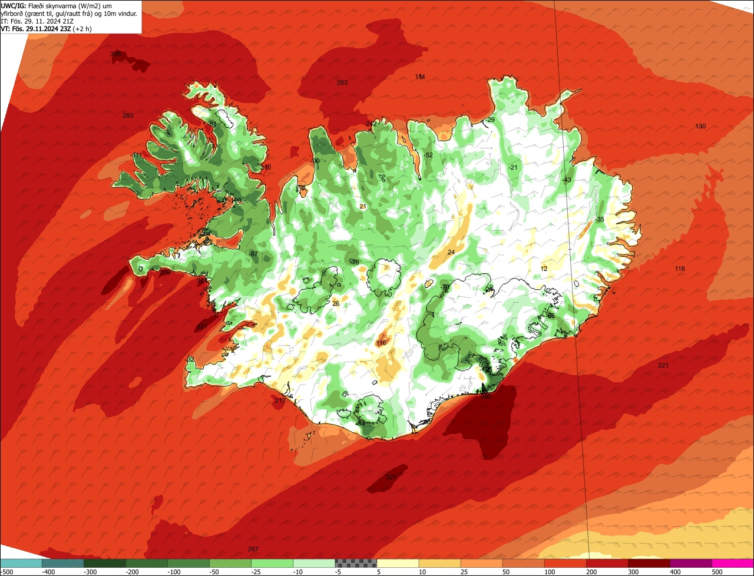Screen dimensions: 754x576
Task: Click the value 24 on the map
Action: point(451,252)
